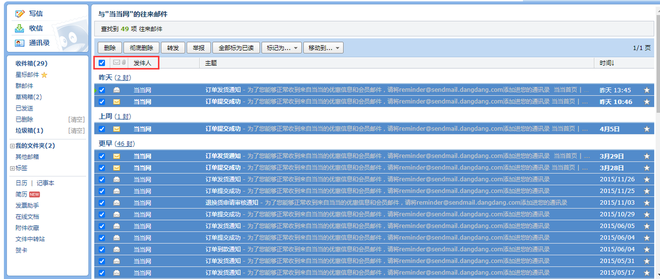Star the 退换货申请审核通知 mail from 2015/11/03
The width and height of the screenshot is (660, 279).
[647, 203]
